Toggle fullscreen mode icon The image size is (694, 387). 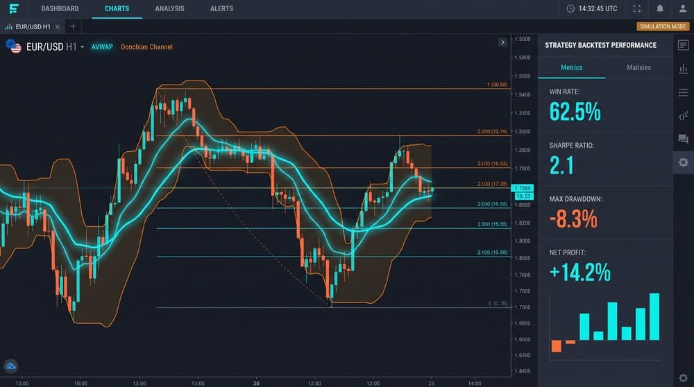(x=636, y=8)
